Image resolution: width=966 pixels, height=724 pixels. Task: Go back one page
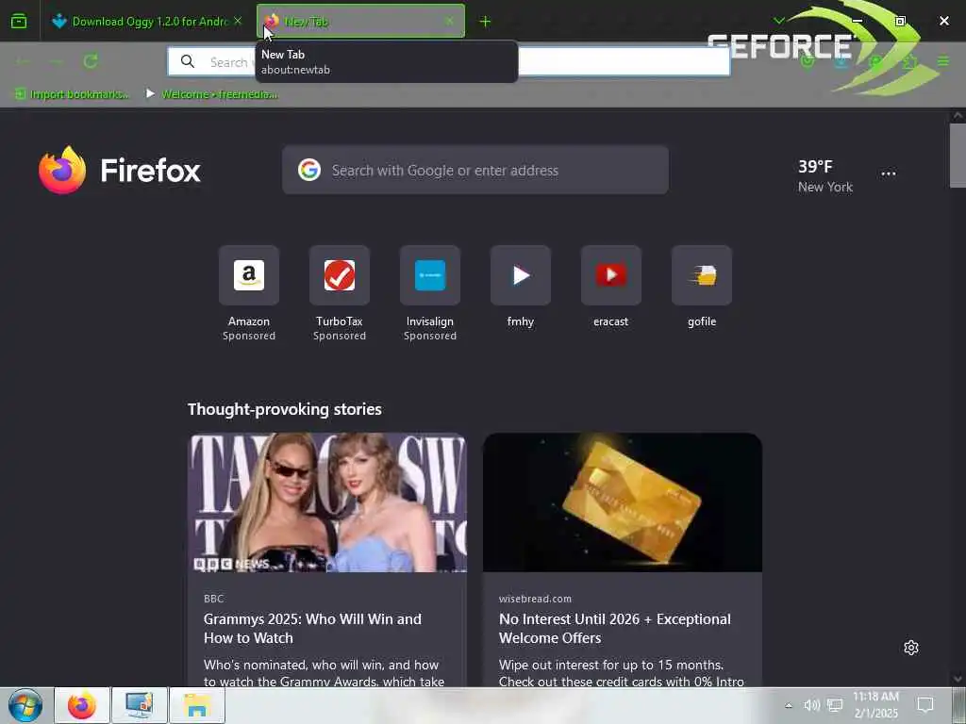(x=23, y=61)
